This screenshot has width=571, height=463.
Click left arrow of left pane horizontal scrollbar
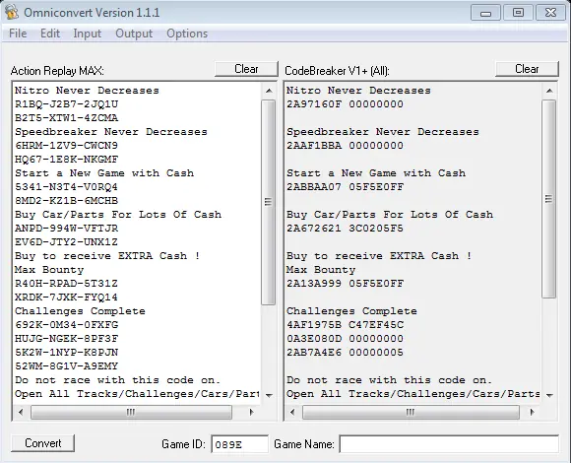[x=21, y=413]
